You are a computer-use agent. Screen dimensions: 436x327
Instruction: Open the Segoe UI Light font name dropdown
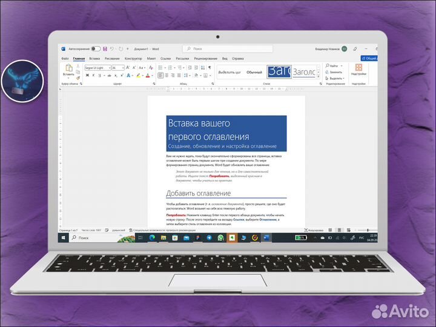[110, 68]
